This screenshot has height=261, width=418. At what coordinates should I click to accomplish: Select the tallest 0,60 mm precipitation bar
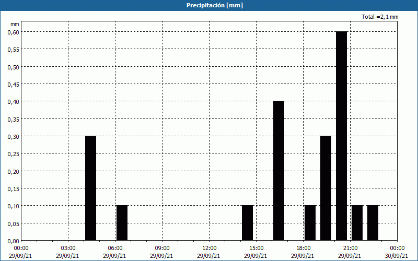[342, 136]
